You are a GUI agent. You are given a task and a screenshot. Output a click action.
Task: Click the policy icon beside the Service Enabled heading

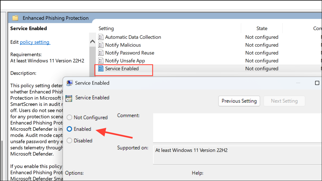(69, 98)
